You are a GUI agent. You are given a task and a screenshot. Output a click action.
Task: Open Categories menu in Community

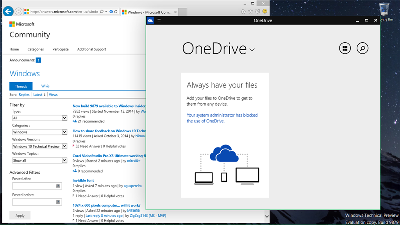(x=36, y=49)
